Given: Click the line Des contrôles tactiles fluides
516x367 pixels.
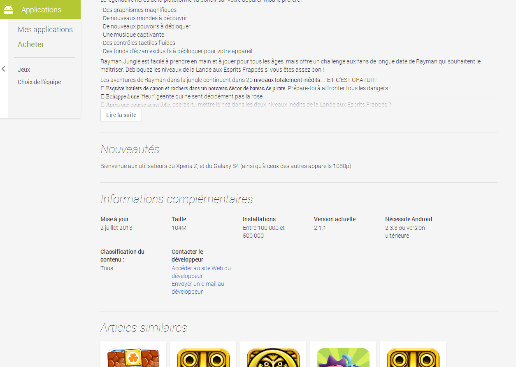Looking at the screenshot, I should (x=138, y=43).
